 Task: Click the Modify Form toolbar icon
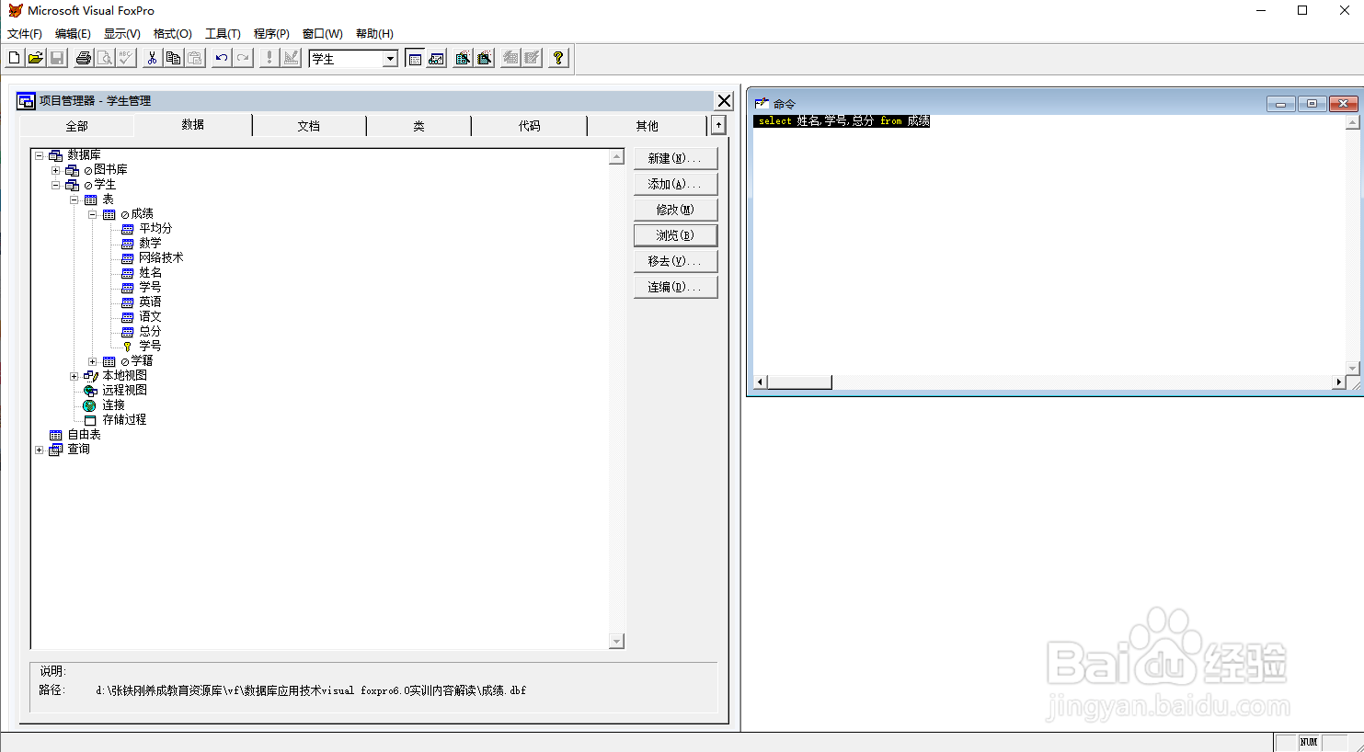292,58
